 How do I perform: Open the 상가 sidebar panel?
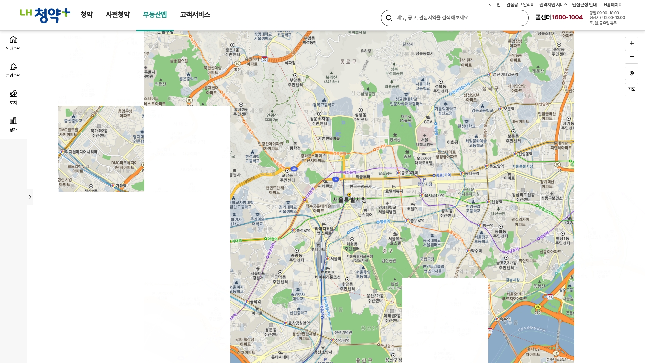[13, 124]
